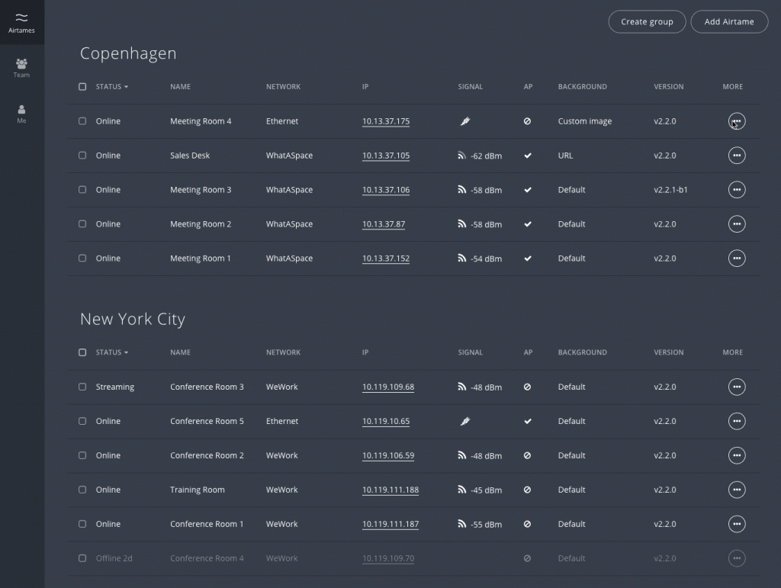
Task: Open more options for Meeting Room 2
Action: tap(737, 224)
